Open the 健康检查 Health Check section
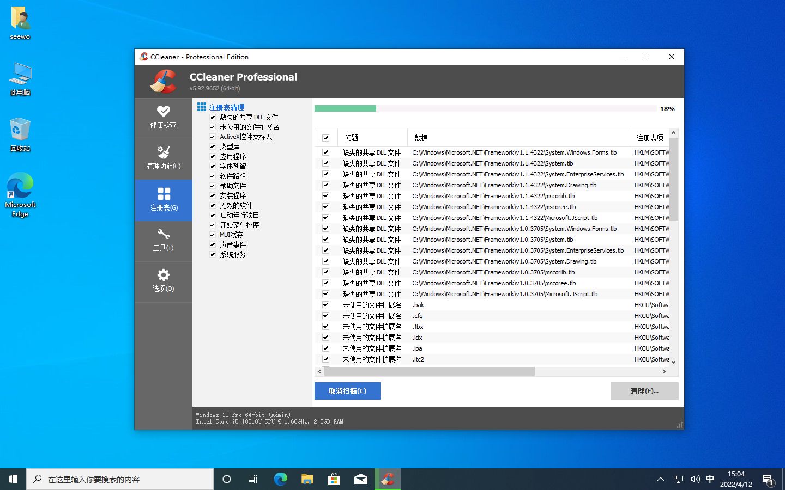785x490 pixels. [x=163, y=118]
